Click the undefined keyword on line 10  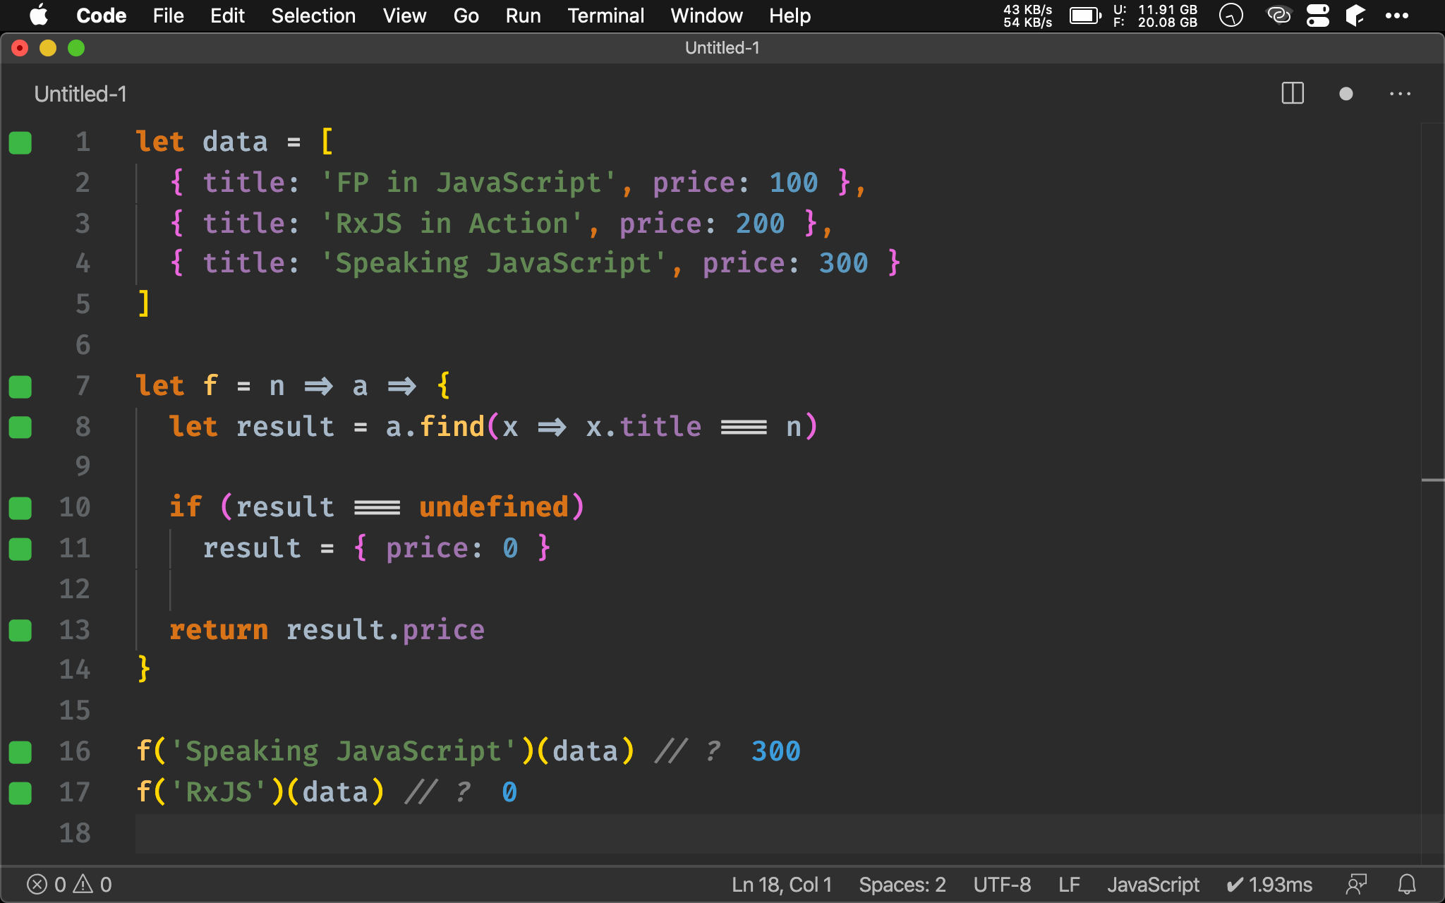click(494, 507)
